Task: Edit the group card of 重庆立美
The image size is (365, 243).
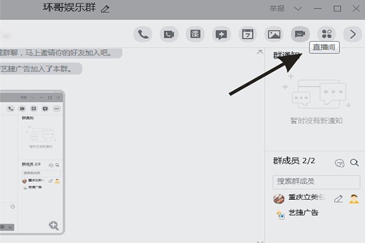Action: click(338, 199)
